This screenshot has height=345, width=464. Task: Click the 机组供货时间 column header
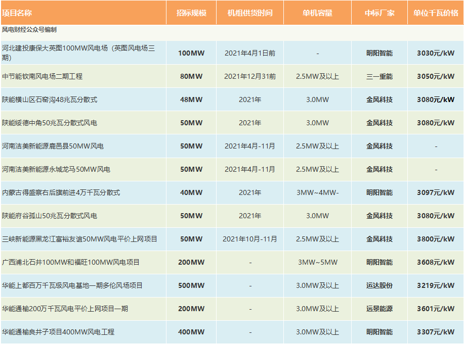[x=250, y=13]
